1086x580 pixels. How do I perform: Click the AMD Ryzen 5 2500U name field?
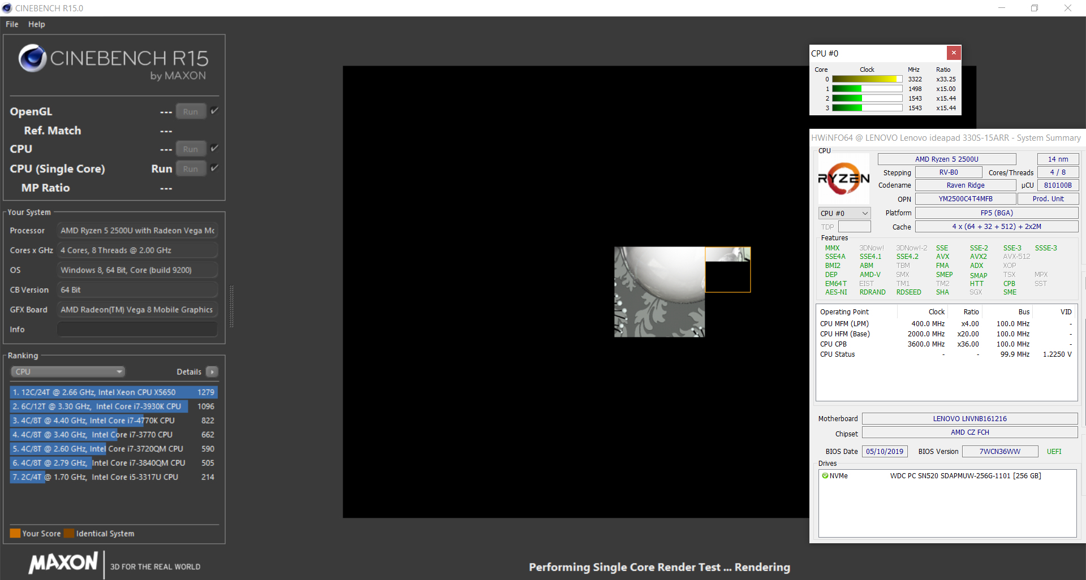[x=947, y=159]
